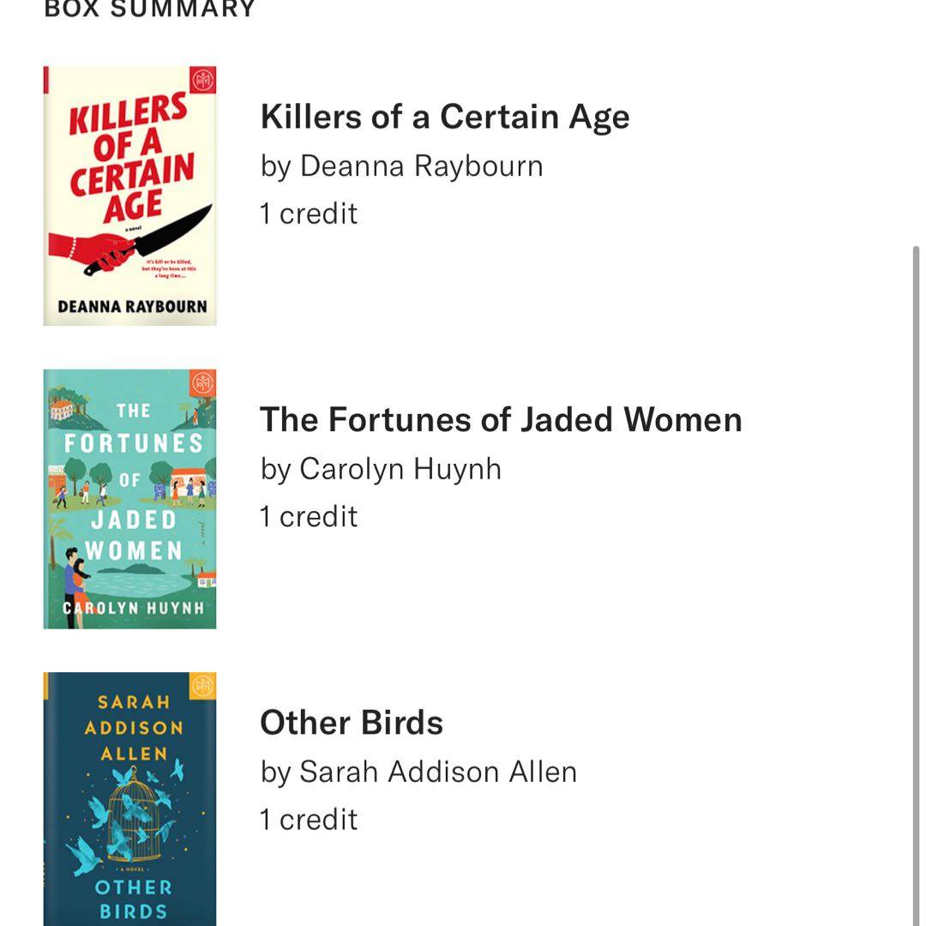926x926 pixels.
Task: Open The Fortunes of Jaded Women cover
Action: 129,499
